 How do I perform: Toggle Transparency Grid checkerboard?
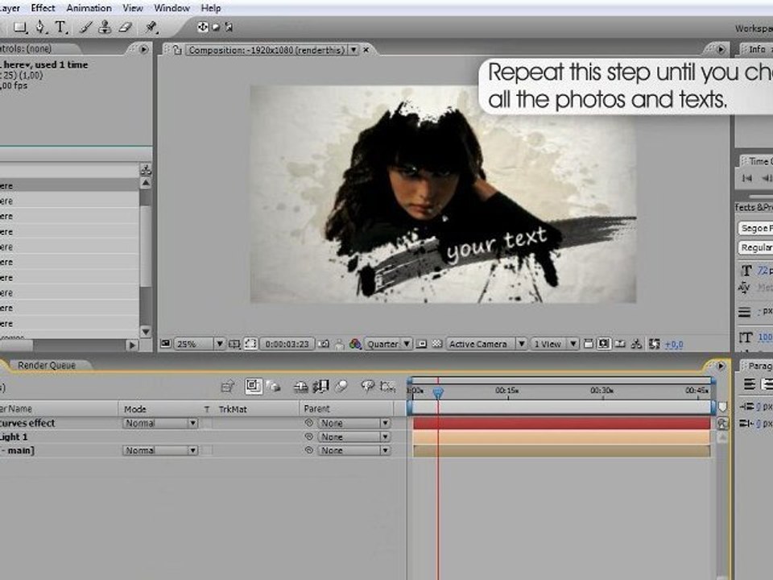point(436,344)
